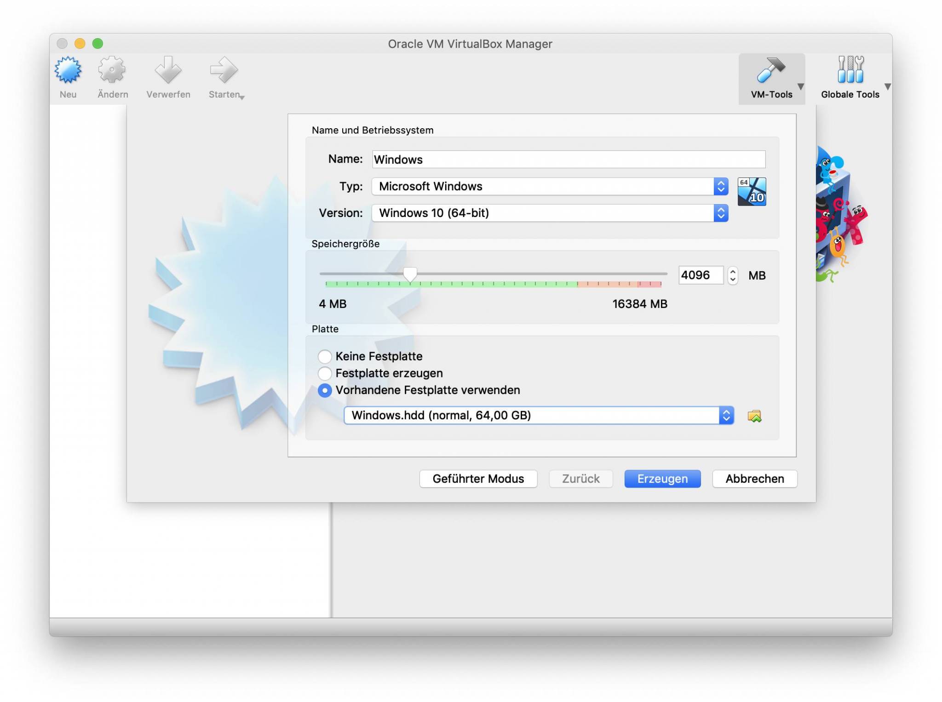
Task: Select Vorhandene Festplatte verwenden radio button
Action: click(x=325, y=390)
